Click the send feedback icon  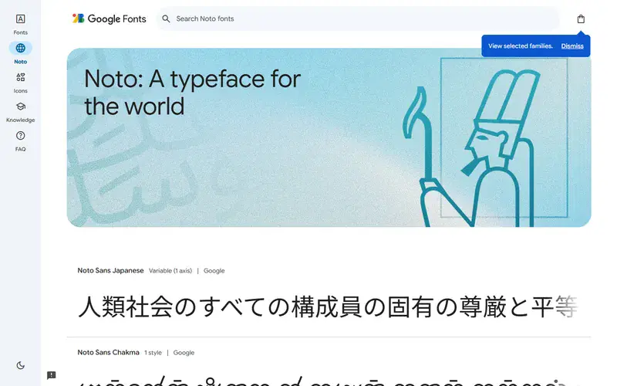click(51, 375)
